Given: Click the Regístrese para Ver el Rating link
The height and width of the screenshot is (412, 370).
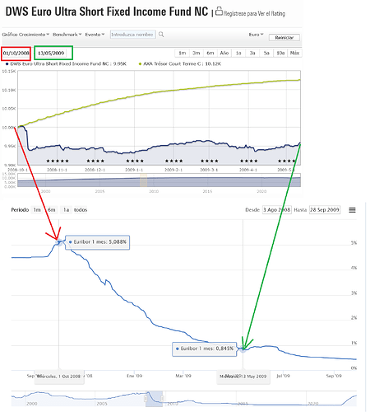Looking at the screenshot, I should [x=254, y=13].
